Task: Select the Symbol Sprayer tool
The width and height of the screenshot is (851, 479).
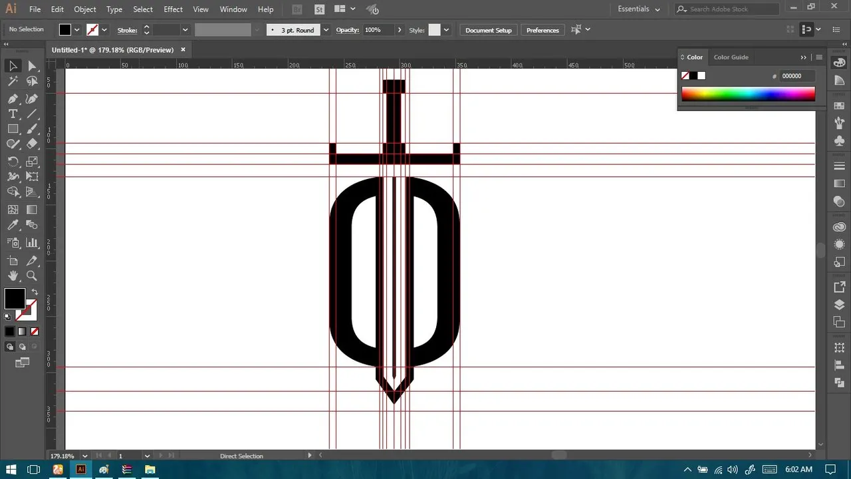Action: coord(13,243)
